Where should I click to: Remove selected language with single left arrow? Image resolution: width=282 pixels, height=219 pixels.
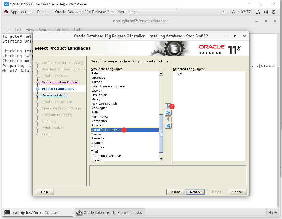pyautogui.click(x=168, y=119)
